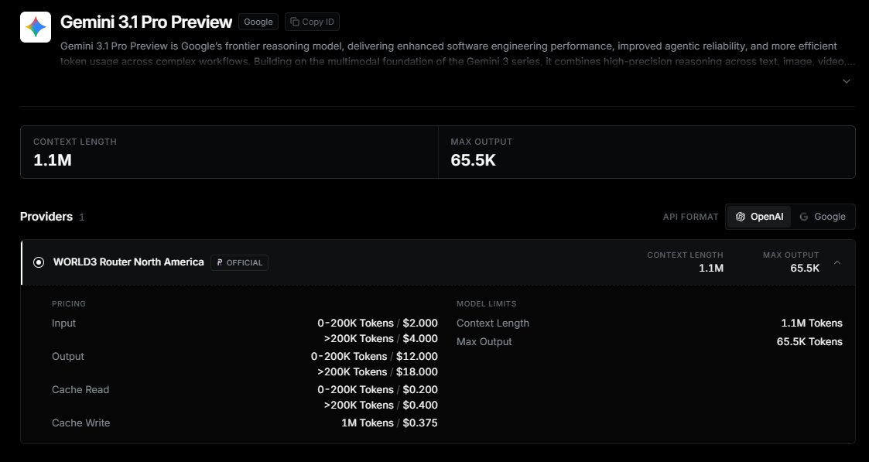Click the 0-200K Tokens / $12.000 output price
Image resolution: width=869 pixels, height=462 pixels.
tap(374, 356)
